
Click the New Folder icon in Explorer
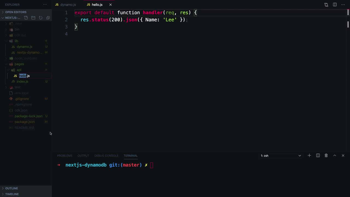[x=33, y=18]
